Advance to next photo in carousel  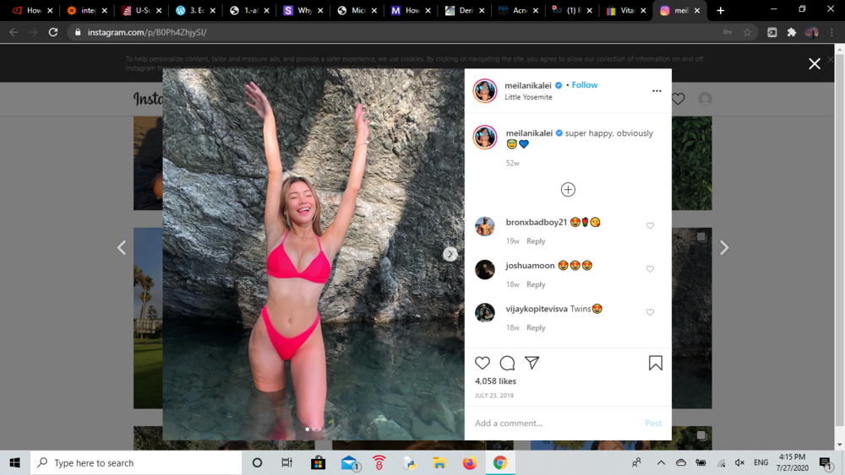(x=450, y=254)
